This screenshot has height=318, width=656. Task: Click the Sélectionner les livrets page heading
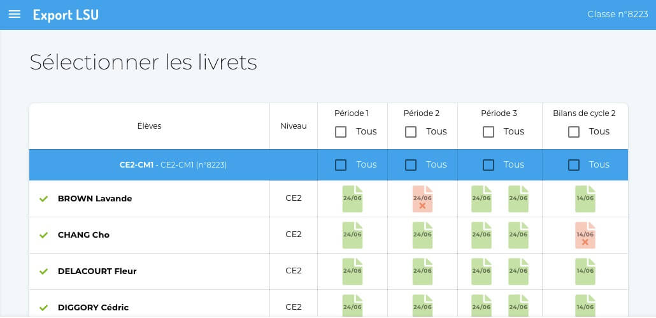(x=143, y=62)
